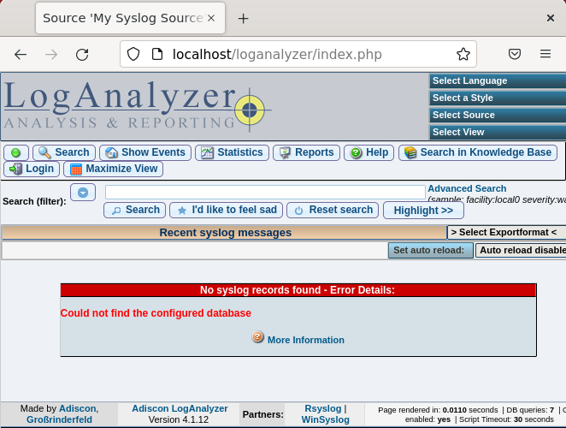
Task: Click into the search filter text field
Action: tap(265, 193)
